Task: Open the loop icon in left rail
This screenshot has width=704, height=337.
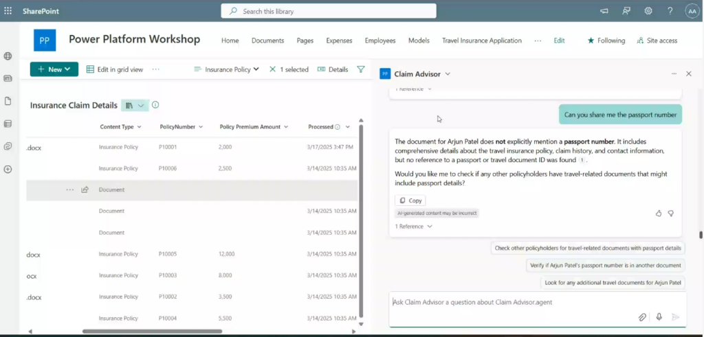Action: [x=8, y=147]
